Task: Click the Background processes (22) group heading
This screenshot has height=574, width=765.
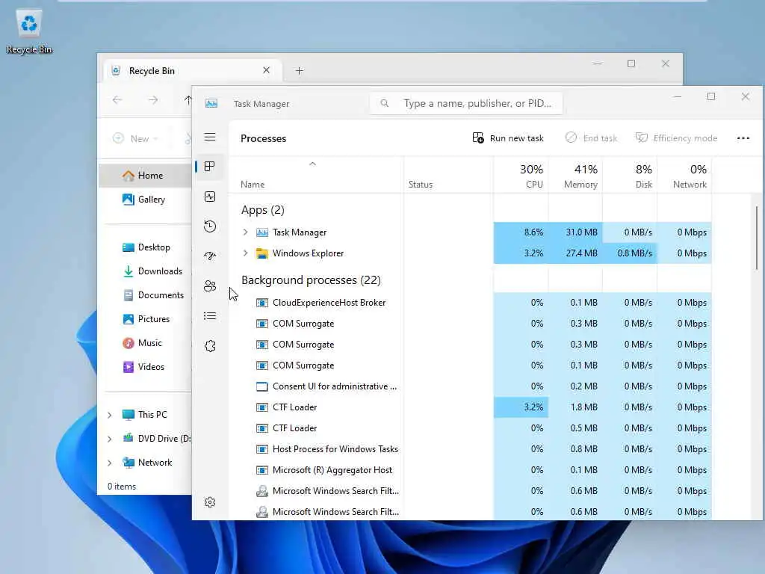Action: [311, 280]
